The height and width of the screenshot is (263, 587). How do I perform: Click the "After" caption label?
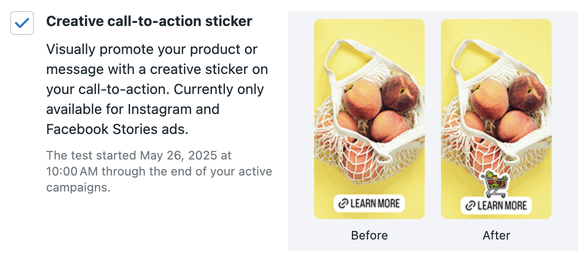pyautogui.click(x=496, y=235)
